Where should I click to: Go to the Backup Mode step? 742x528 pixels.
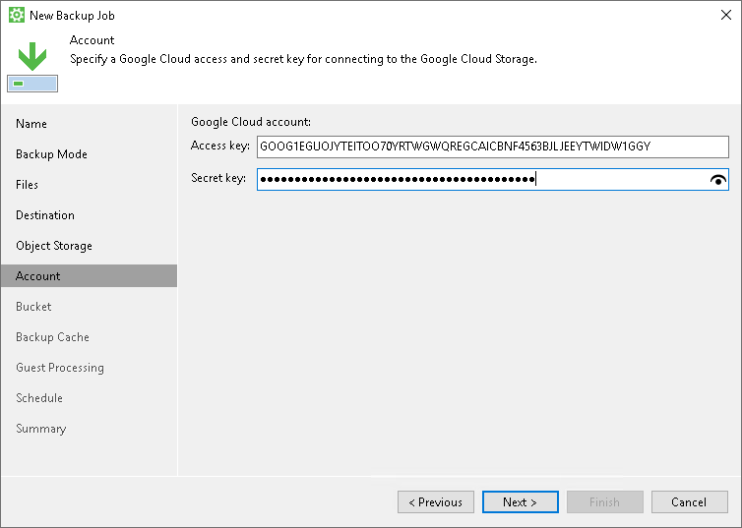51,154
